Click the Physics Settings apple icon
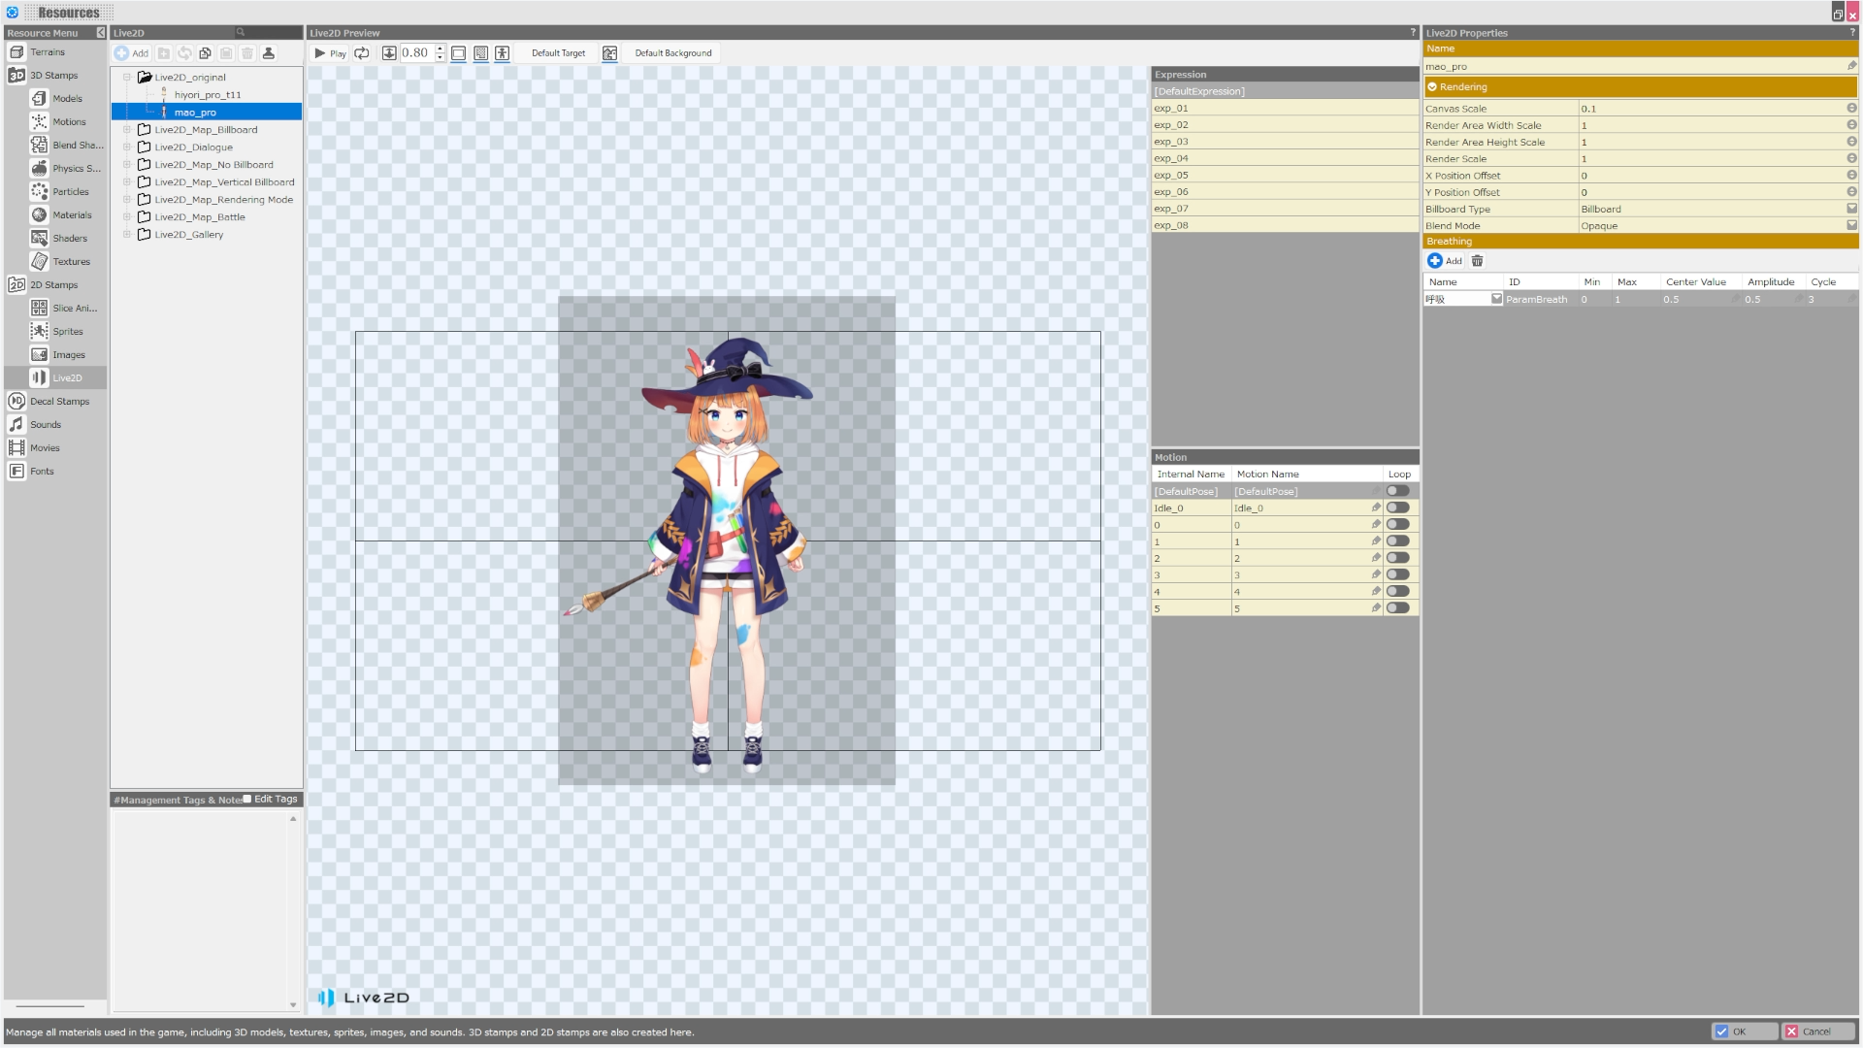Viewport: 1863px width, 1048px height. click(39, 169)
